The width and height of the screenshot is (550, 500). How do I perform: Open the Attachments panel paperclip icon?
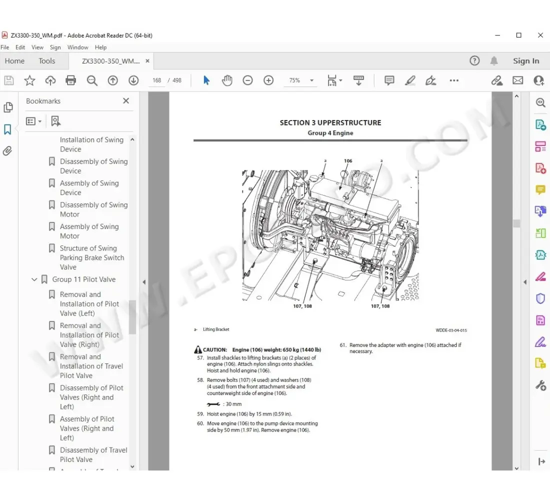click(x=7, y=151)
